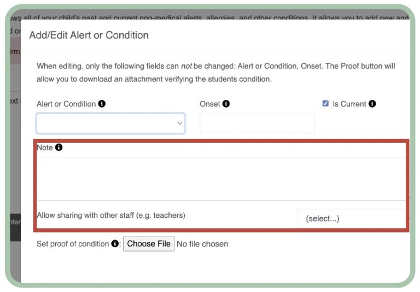420x292 pixels.
Task: Open the Alert or Condition dropdown
Action: click(x=110, y=123)
